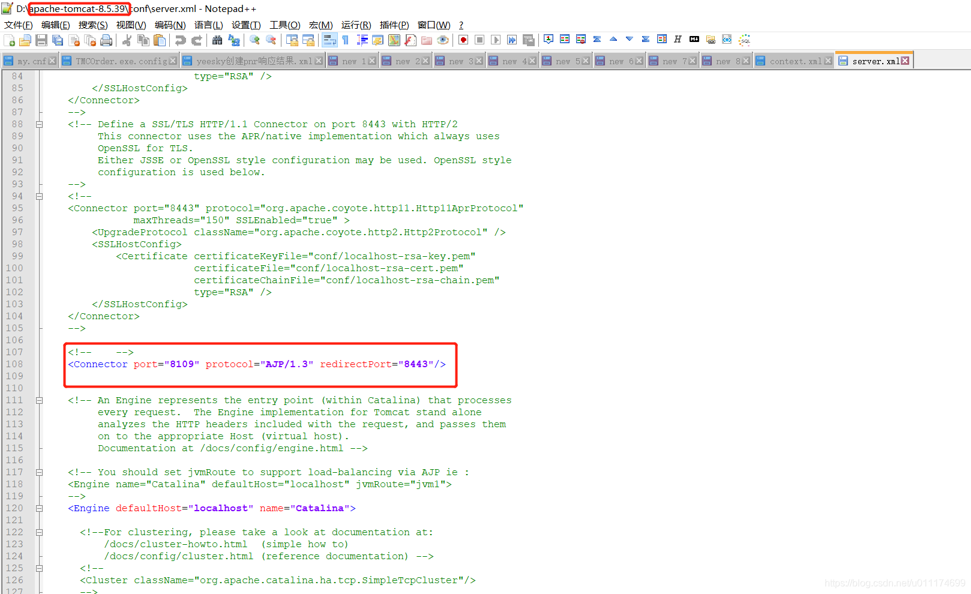The width and height of the screenshot is (971, 594).
Task: Close the new 5 tab
Action: click(x=586, y=61)
